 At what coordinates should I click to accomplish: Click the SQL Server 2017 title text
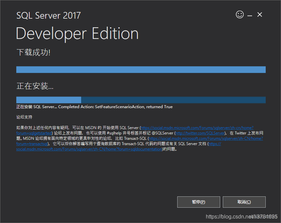(x=49, y=15)
